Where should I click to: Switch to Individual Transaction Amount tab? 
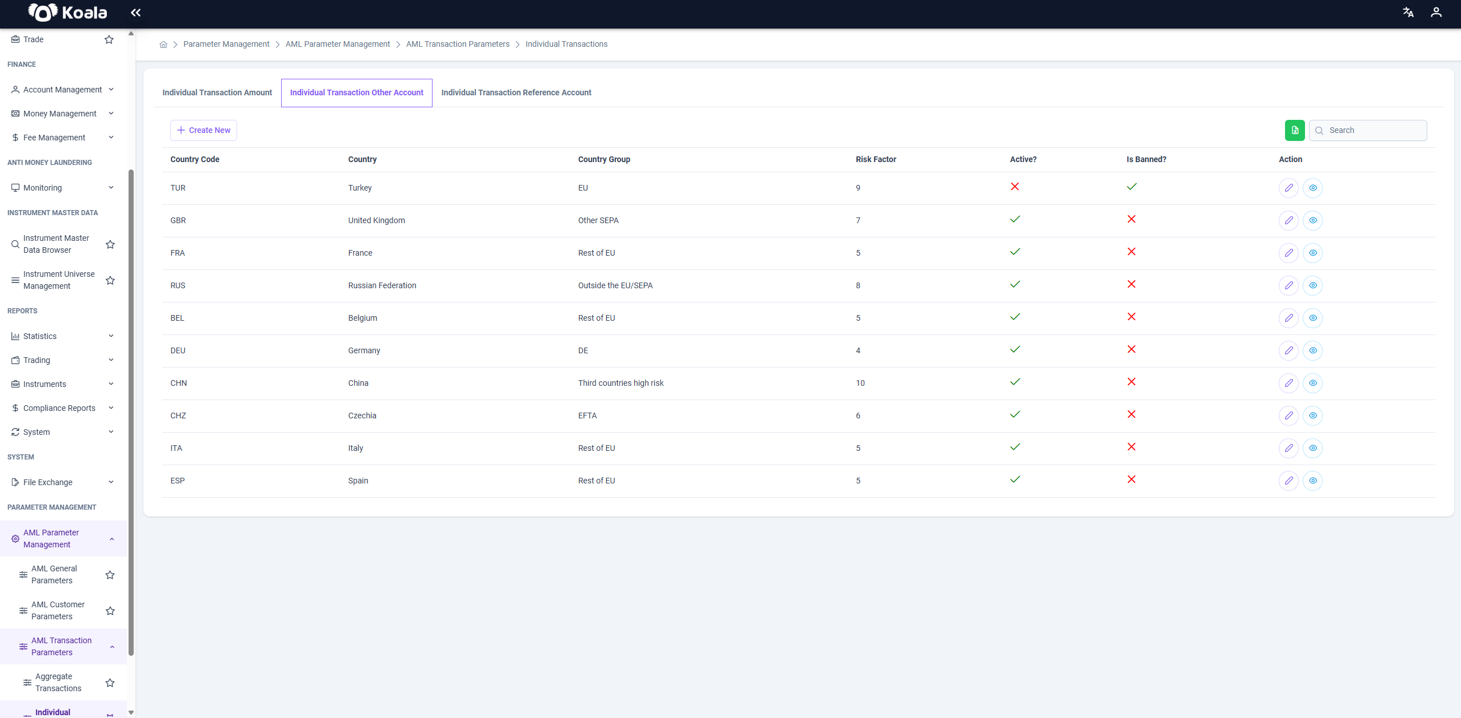point(217,92)
